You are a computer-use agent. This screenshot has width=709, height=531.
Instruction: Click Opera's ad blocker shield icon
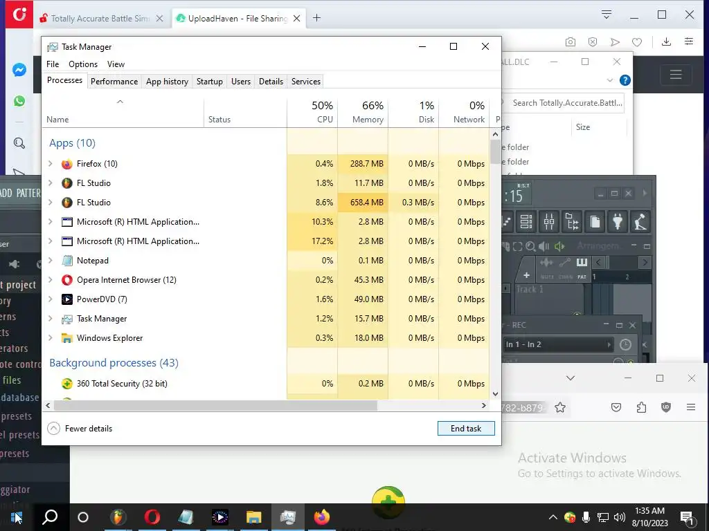click(x=593, y=42)
